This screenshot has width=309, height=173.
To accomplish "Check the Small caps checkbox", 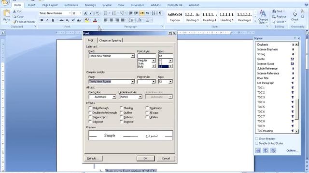I will pyautogui.click(x=147, y=108).
